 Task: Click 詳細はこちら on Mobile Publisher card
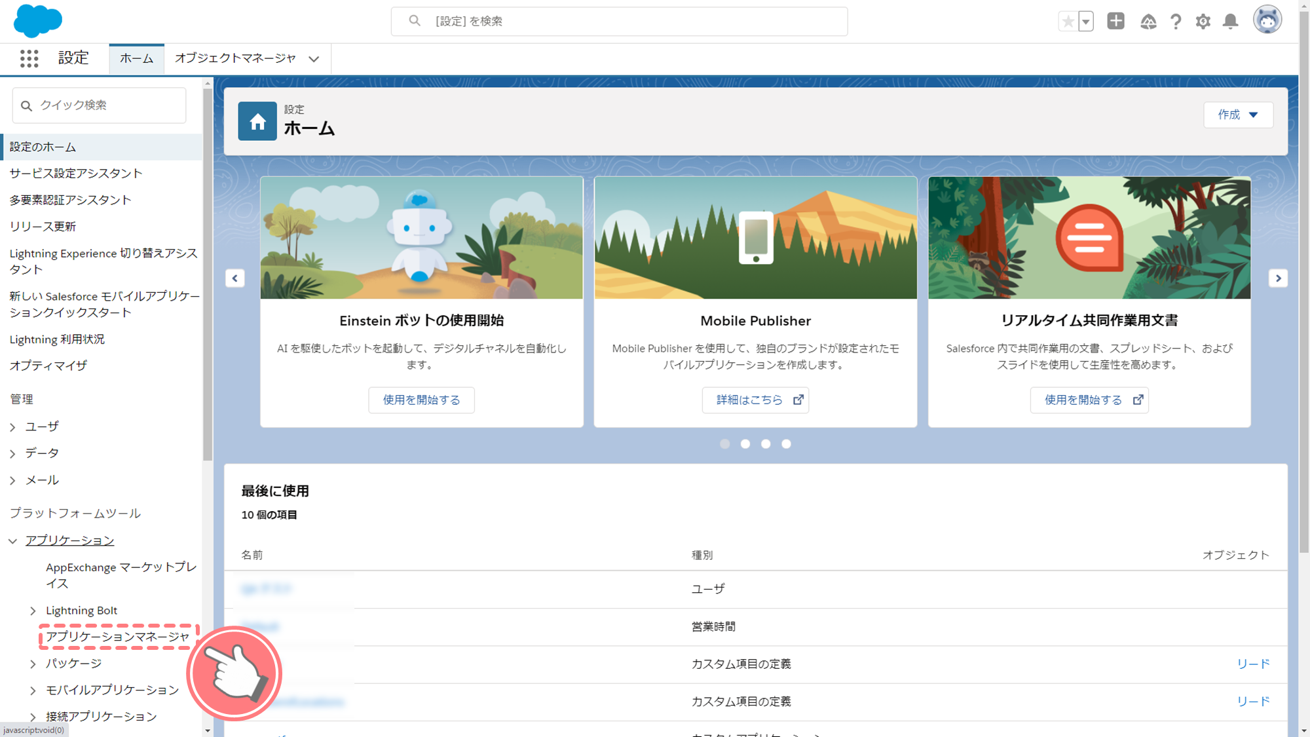pyautogui.click(x=755, y=400)
